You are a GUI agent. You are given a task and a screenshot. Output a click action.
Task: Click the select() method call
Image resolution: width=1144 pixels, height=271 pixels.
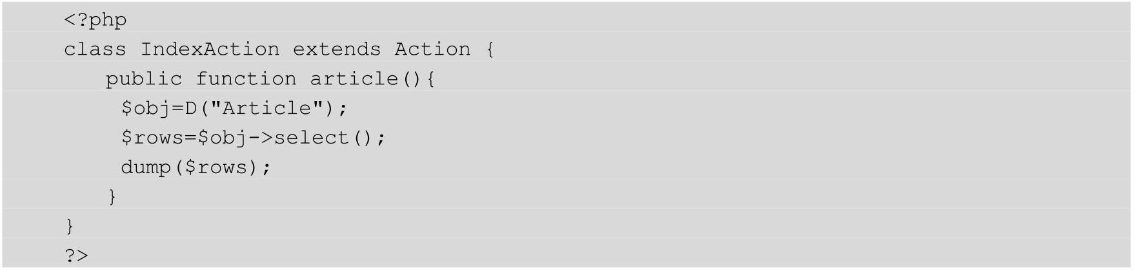click(x=323, y=138)
